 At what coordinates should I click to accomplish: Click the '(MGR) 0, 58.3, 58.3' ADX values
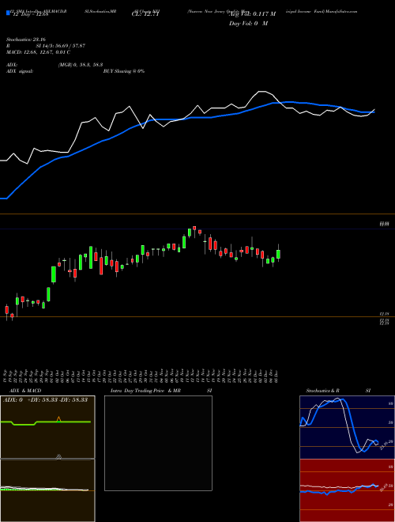(80, 65)
